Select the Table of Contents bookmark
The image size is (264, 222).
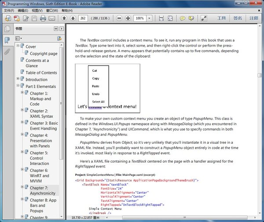pos(41,73)
